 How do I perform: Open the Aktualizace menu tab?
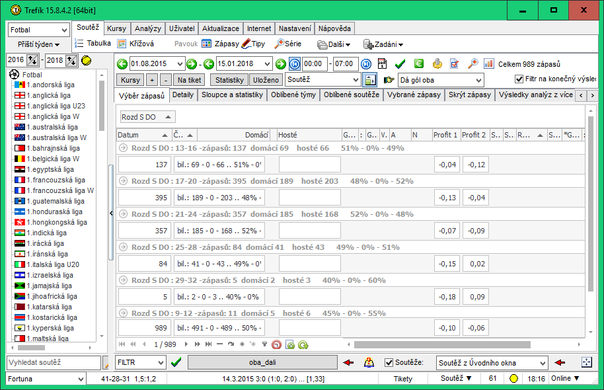[220, 28]
